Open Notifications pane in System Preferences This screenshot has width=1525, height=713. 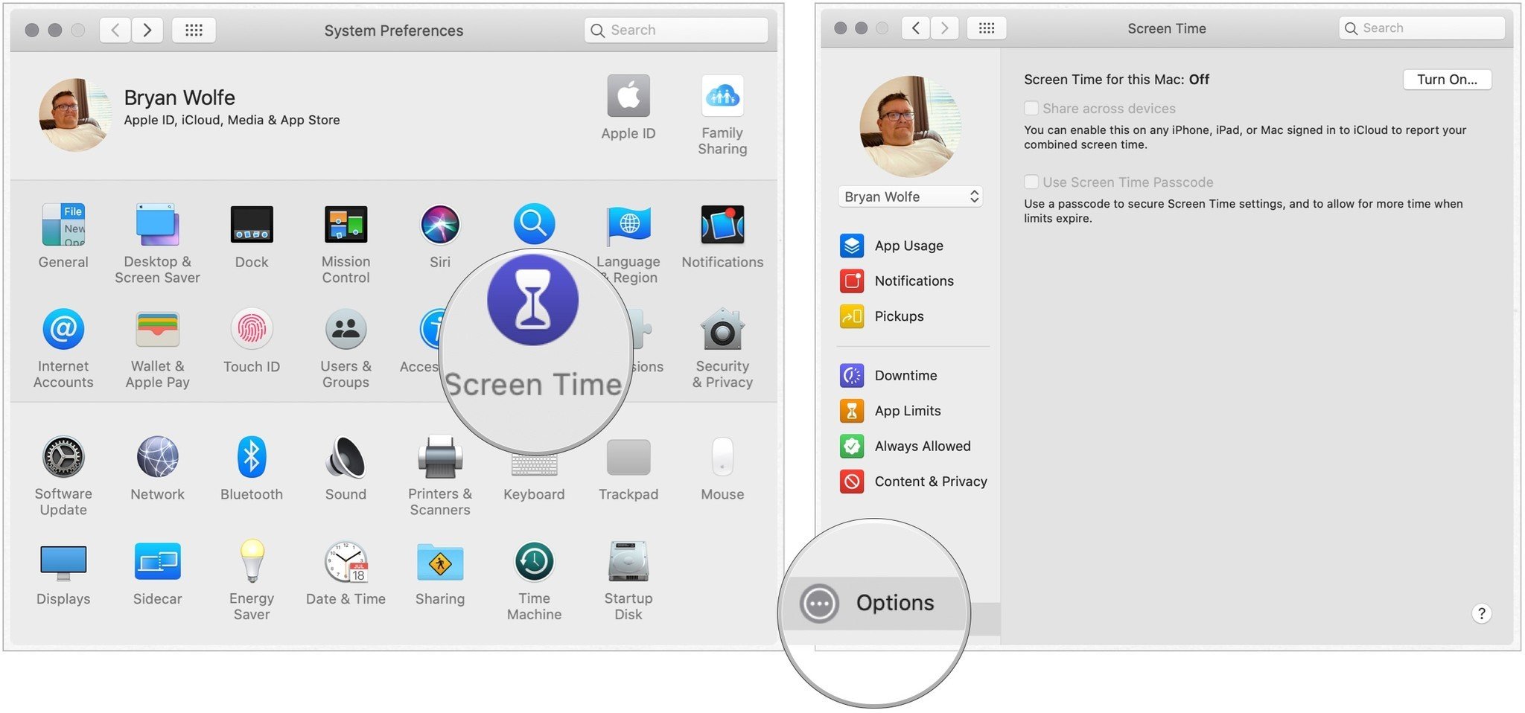coord(722,236)
